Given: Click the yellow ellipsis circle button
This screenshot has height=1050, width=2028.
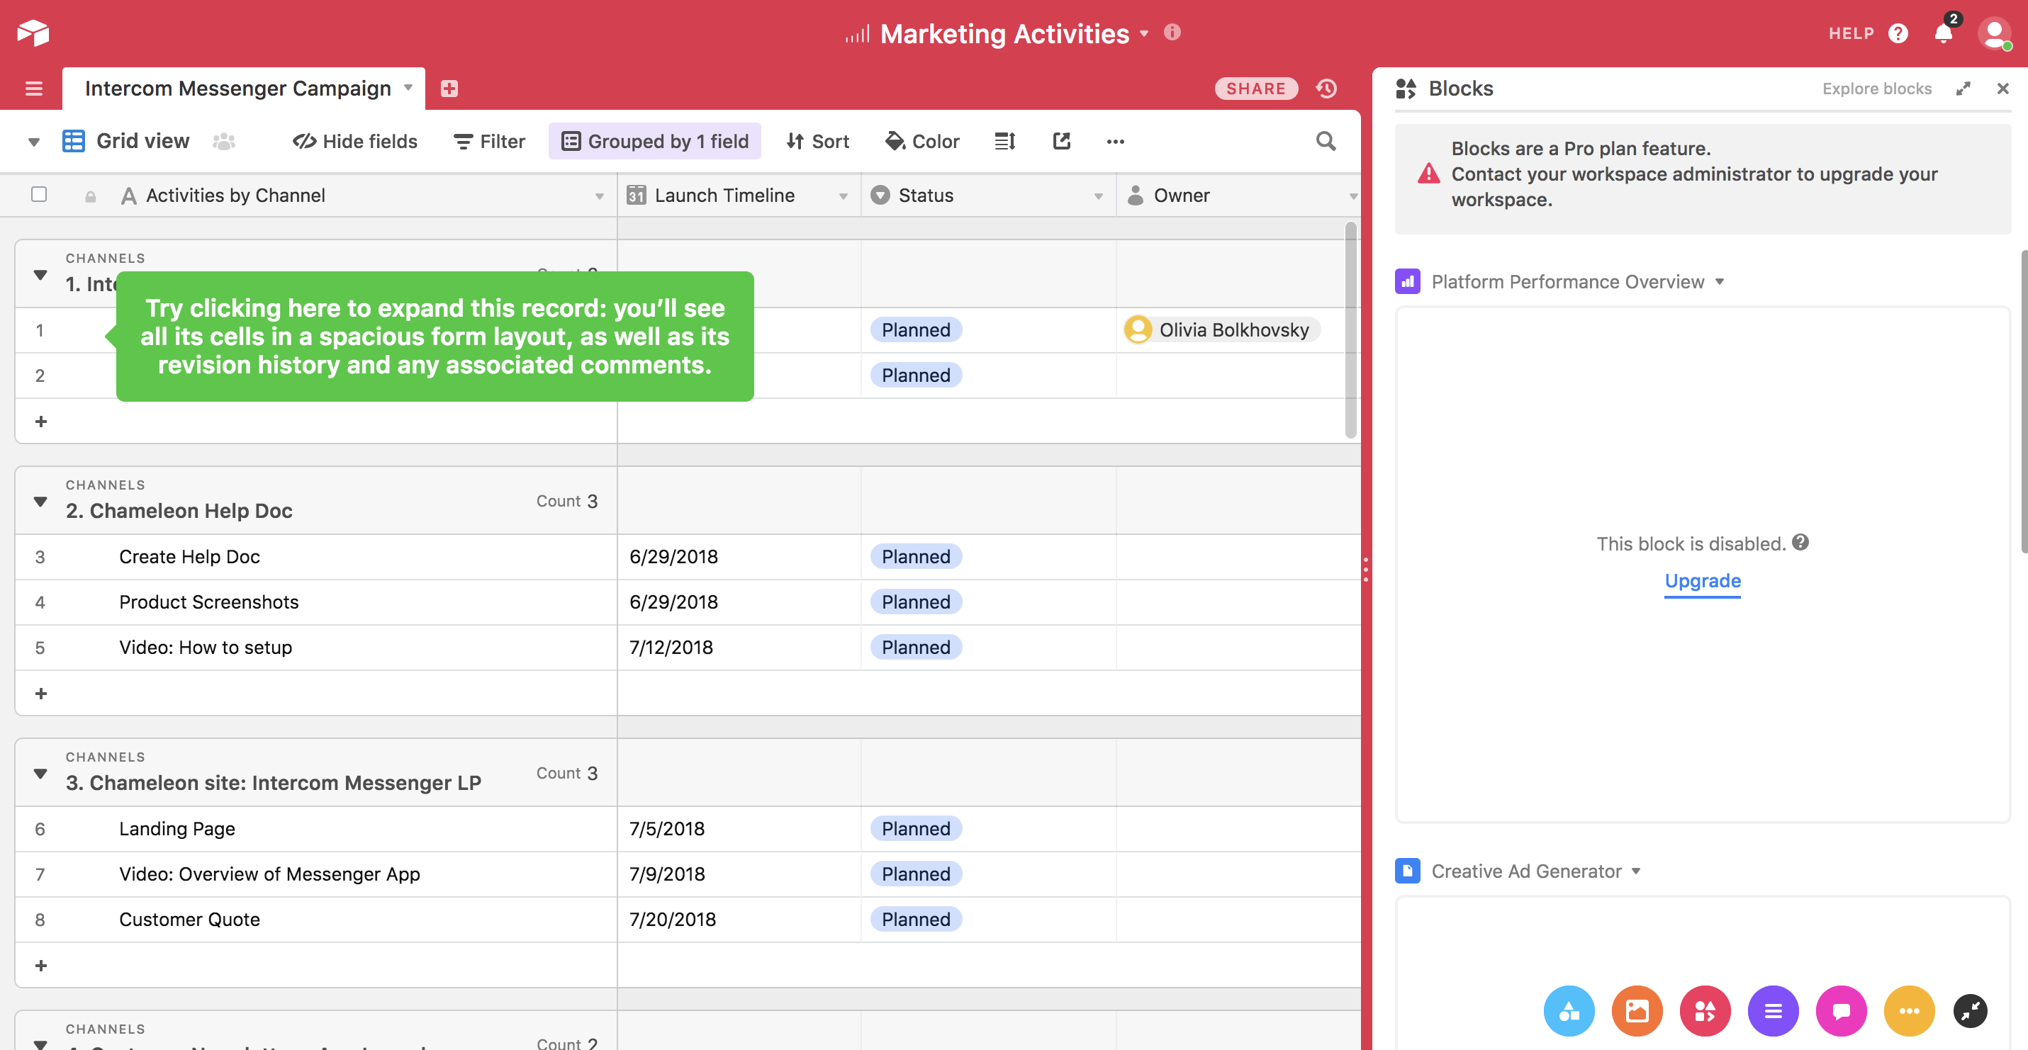Looking at the screenshot, I should 1910,1010.
